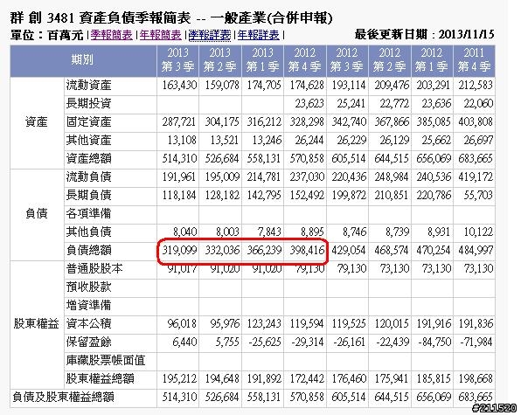
Task: Select the 資本公積 value 191,916
Action: 434,323
